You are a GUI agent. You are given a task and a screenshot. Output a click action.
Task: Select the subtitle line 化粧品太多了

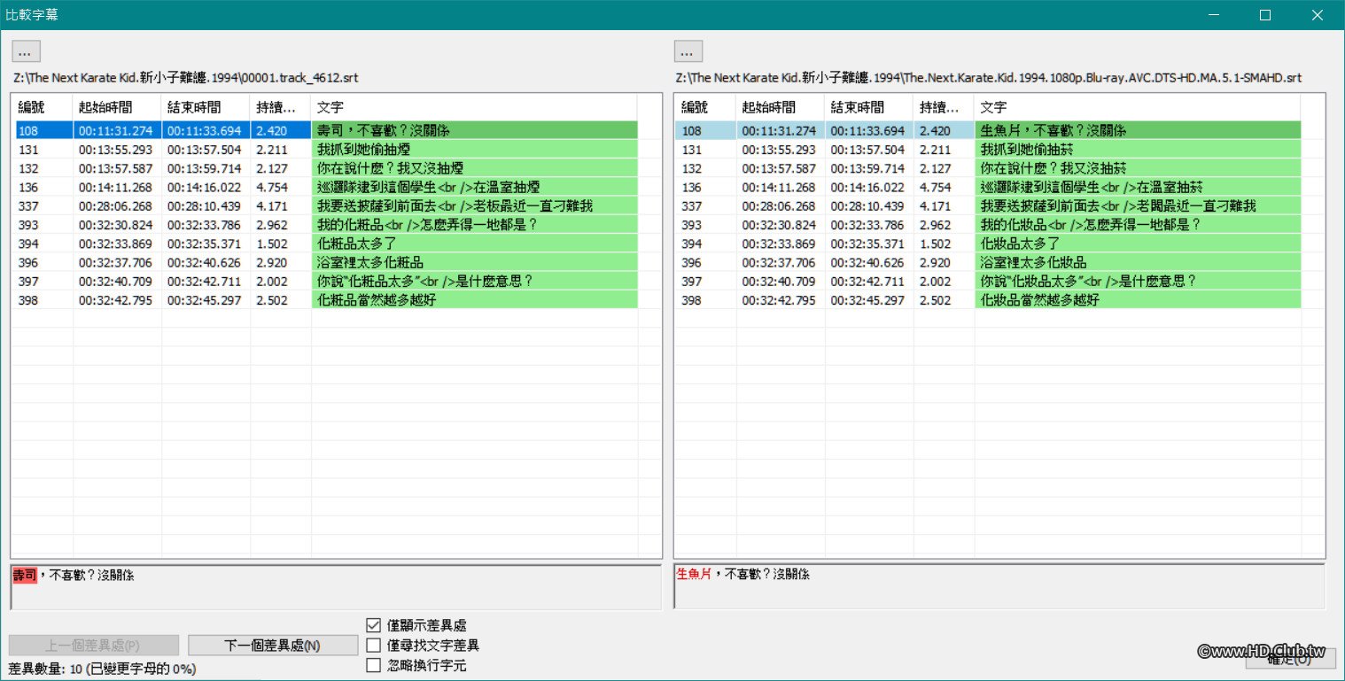click(474, 244)
